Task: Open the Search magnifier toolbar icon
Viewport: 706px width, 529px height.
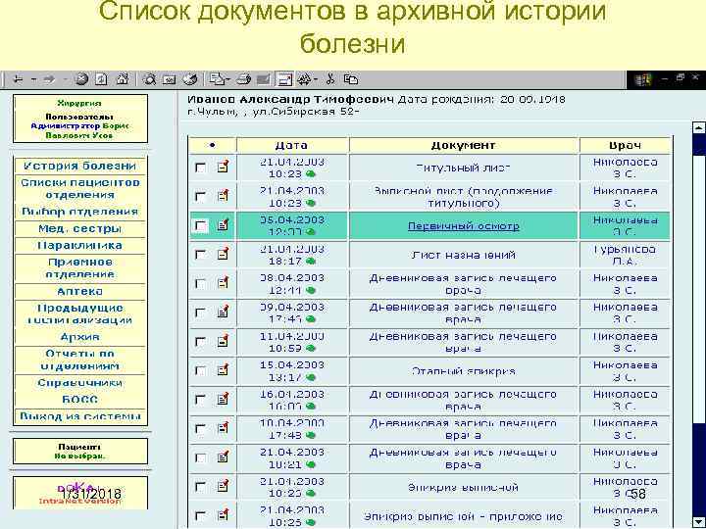Action: (x=149, y=79)
